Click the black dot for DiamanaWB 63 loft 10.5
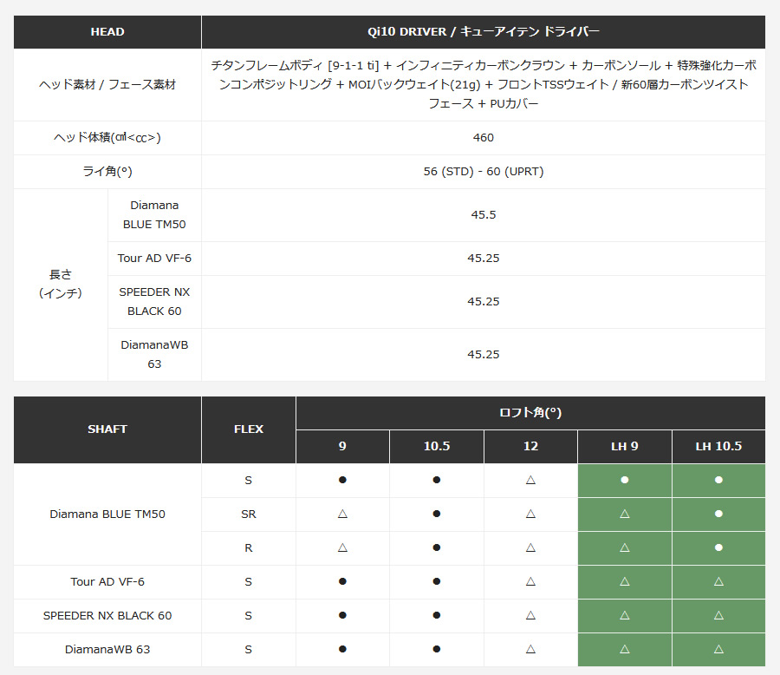 (x=436, y=650)
